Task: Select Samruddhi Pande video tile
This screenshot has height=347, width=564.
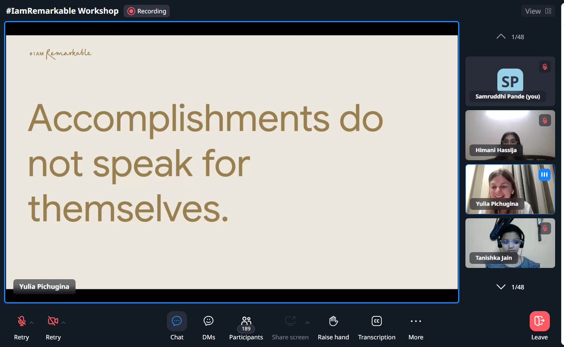Action: (510, 81)
